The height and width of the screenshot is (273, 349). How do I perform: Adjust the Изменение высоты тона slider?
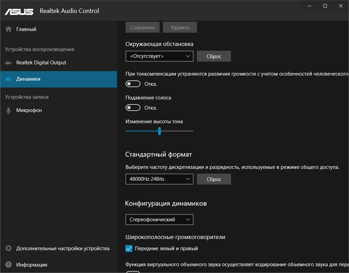[x=159, y=131]
